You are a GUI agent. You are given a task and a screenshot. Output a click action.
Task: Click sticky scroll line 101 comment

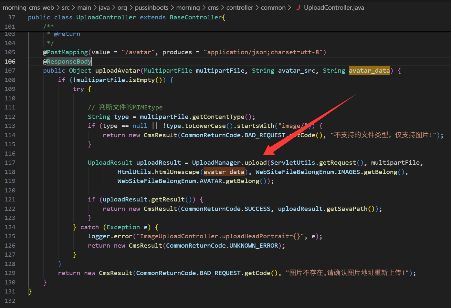48,26
